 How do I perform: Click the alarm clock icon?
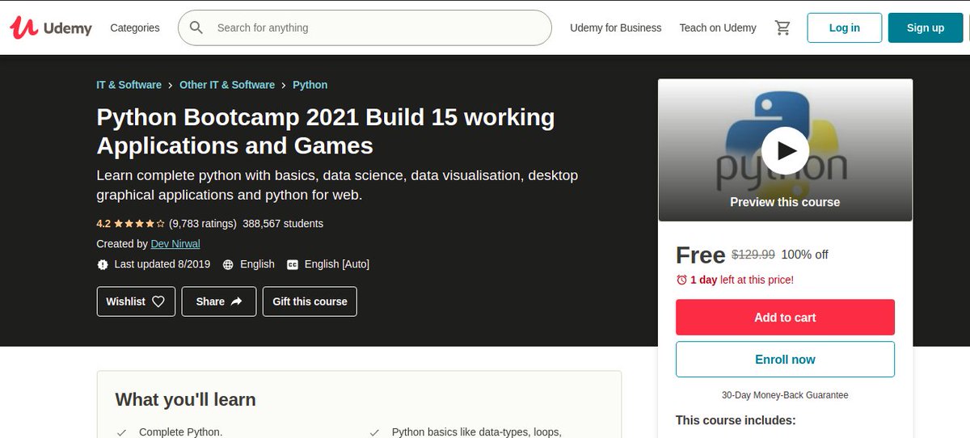681,280
